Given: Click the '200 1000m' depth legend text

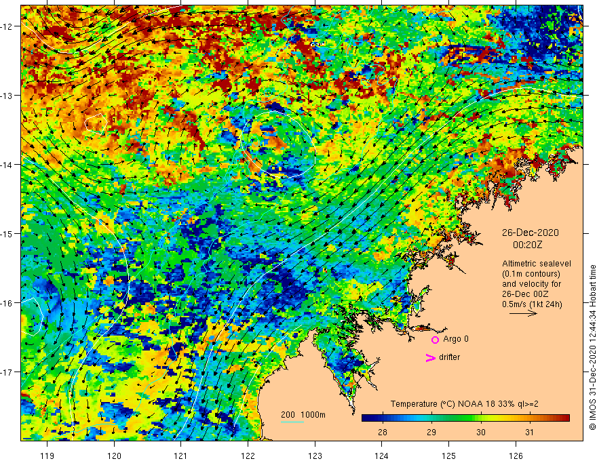Looking at the screenshot, I should pyautogui.click(x=303, y=415).
